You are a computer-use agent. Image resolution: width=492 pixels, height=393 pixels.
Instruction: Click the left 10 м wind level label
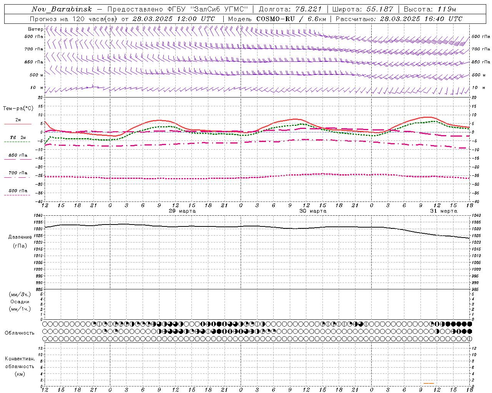[x=37, y=88]
